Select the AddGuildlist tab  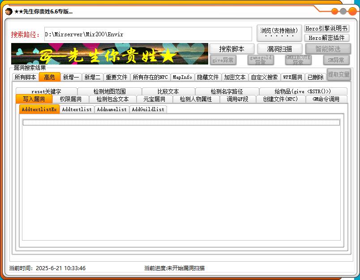tap(148, 109)
